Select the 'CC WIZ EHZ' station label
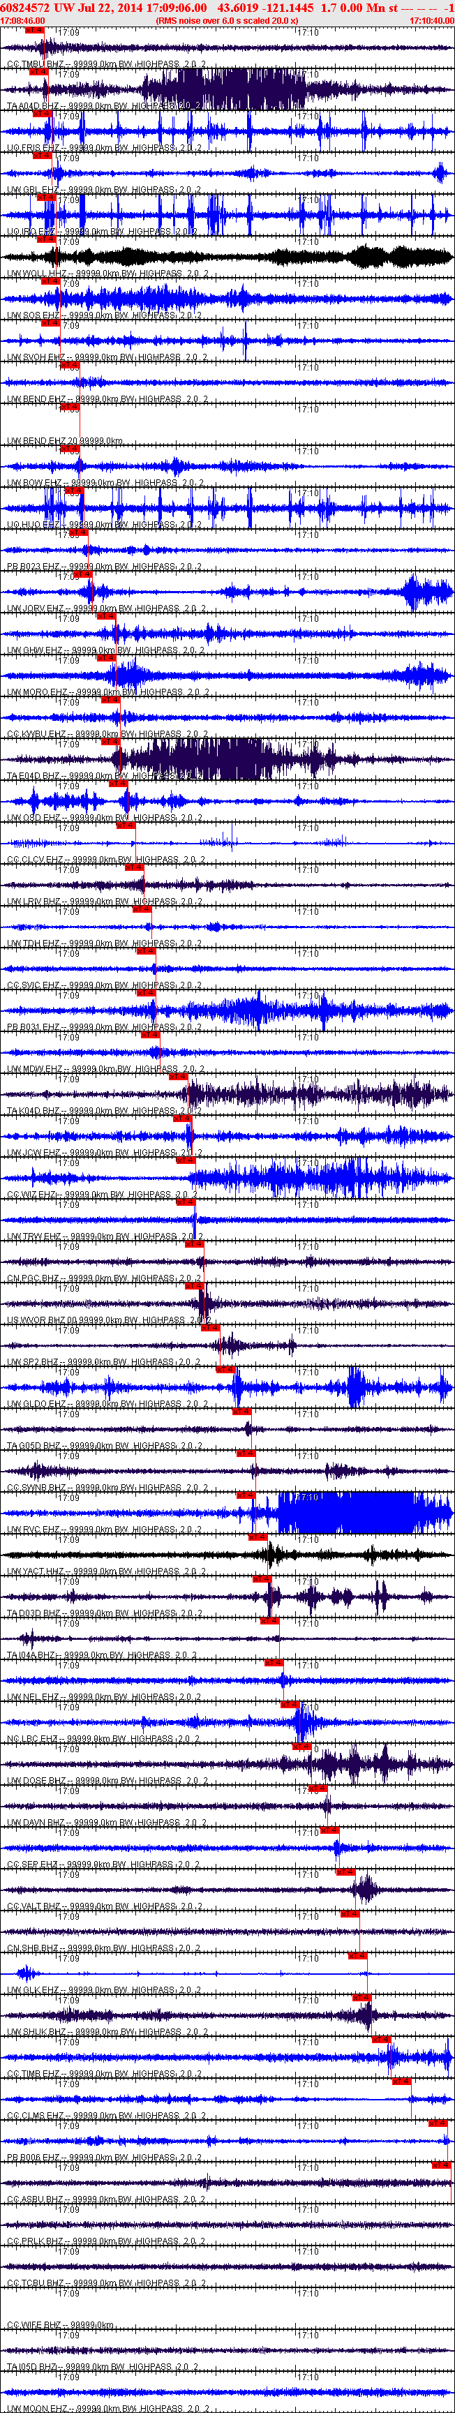The height and width of the screenshot is (2413, 455). point(32,1195)
